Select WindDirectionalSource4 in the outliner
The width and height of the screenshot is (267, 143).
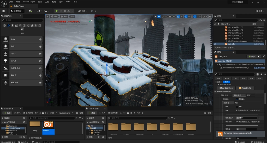click(237, 41)
